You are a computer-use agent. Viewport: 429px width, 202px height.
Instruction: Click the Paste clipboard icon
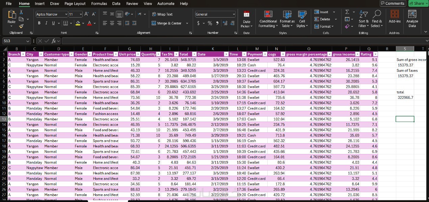(11, 15)
